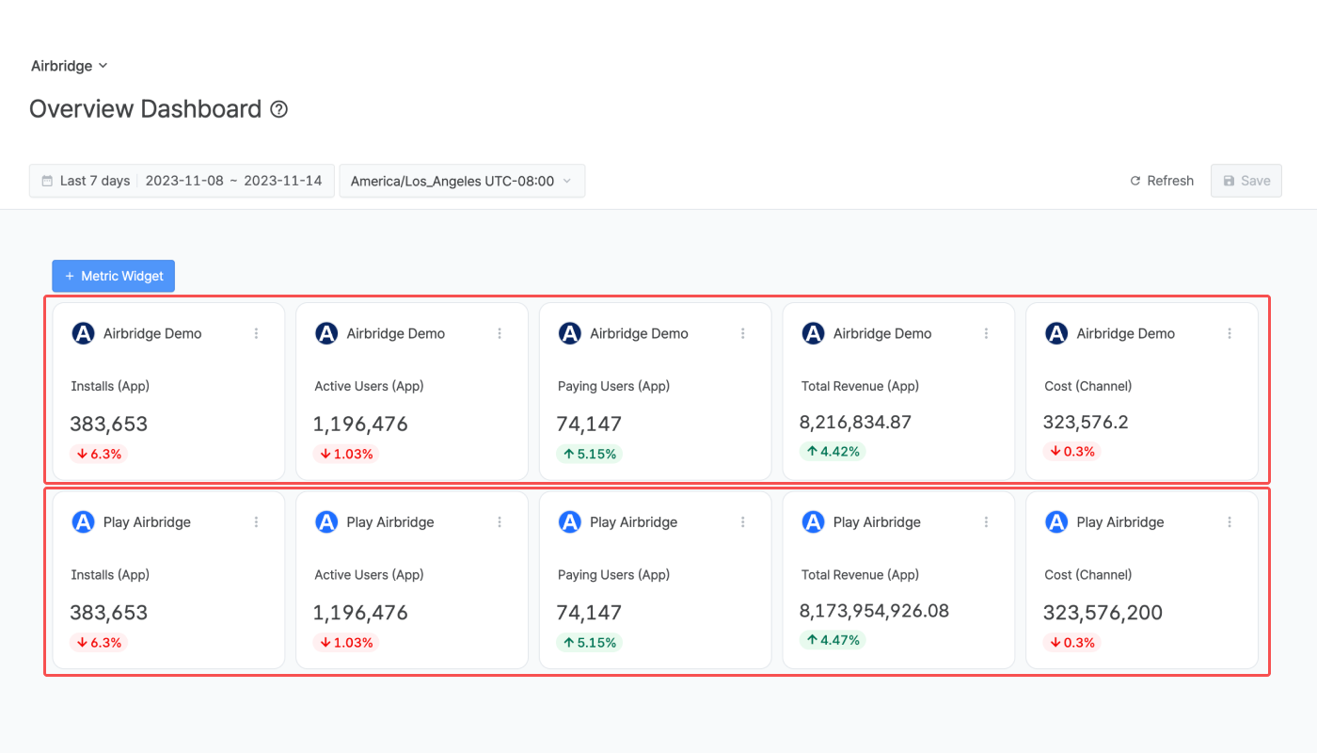Image resolution: width=1317 pixels, height=753 pixels.
Task: Click Airbridge Demo app logo on Total Revenue card
Action: tap(813, 333)
